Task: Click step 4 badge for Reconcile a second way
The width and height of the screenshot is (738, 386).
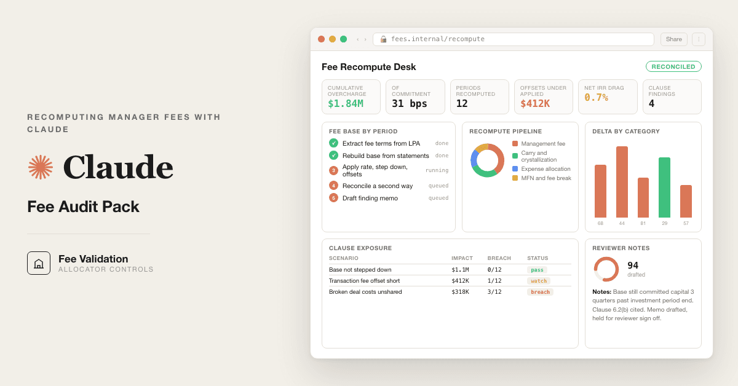Action: tap(333, 186)
